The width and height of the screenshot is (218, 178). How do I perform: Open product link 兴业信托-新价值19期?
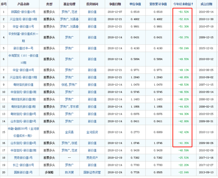point(23,19)
